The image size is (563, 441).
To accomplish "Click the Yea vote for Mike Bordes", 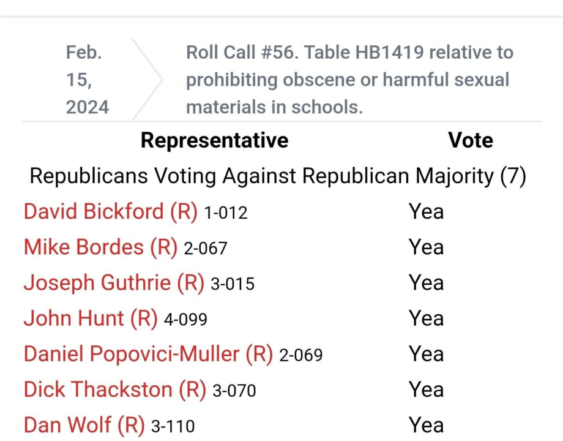I will pyautogui.click(x=426, y=247).
